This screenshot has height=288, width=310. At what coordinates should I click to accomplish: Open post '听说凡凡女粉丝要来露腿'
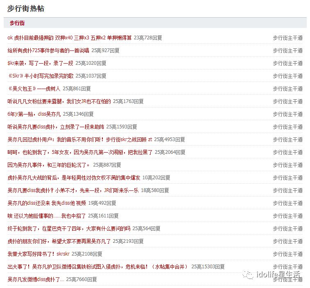(x=59, y=101)
